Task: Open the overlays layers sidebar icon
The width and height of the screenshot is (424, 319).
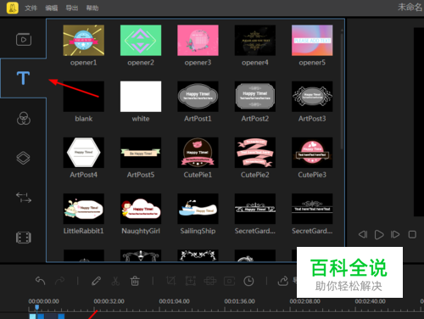Action: 23,158
